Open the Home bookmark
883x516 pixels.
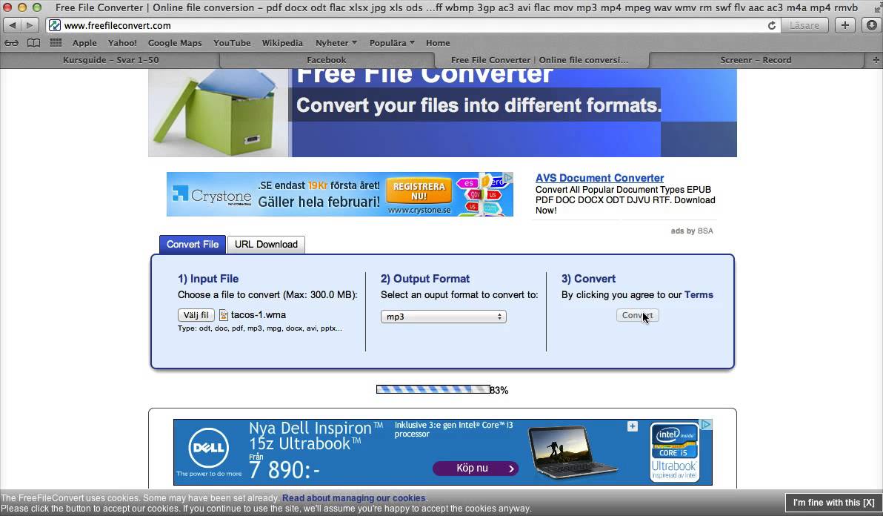click(x=438, y=43)
